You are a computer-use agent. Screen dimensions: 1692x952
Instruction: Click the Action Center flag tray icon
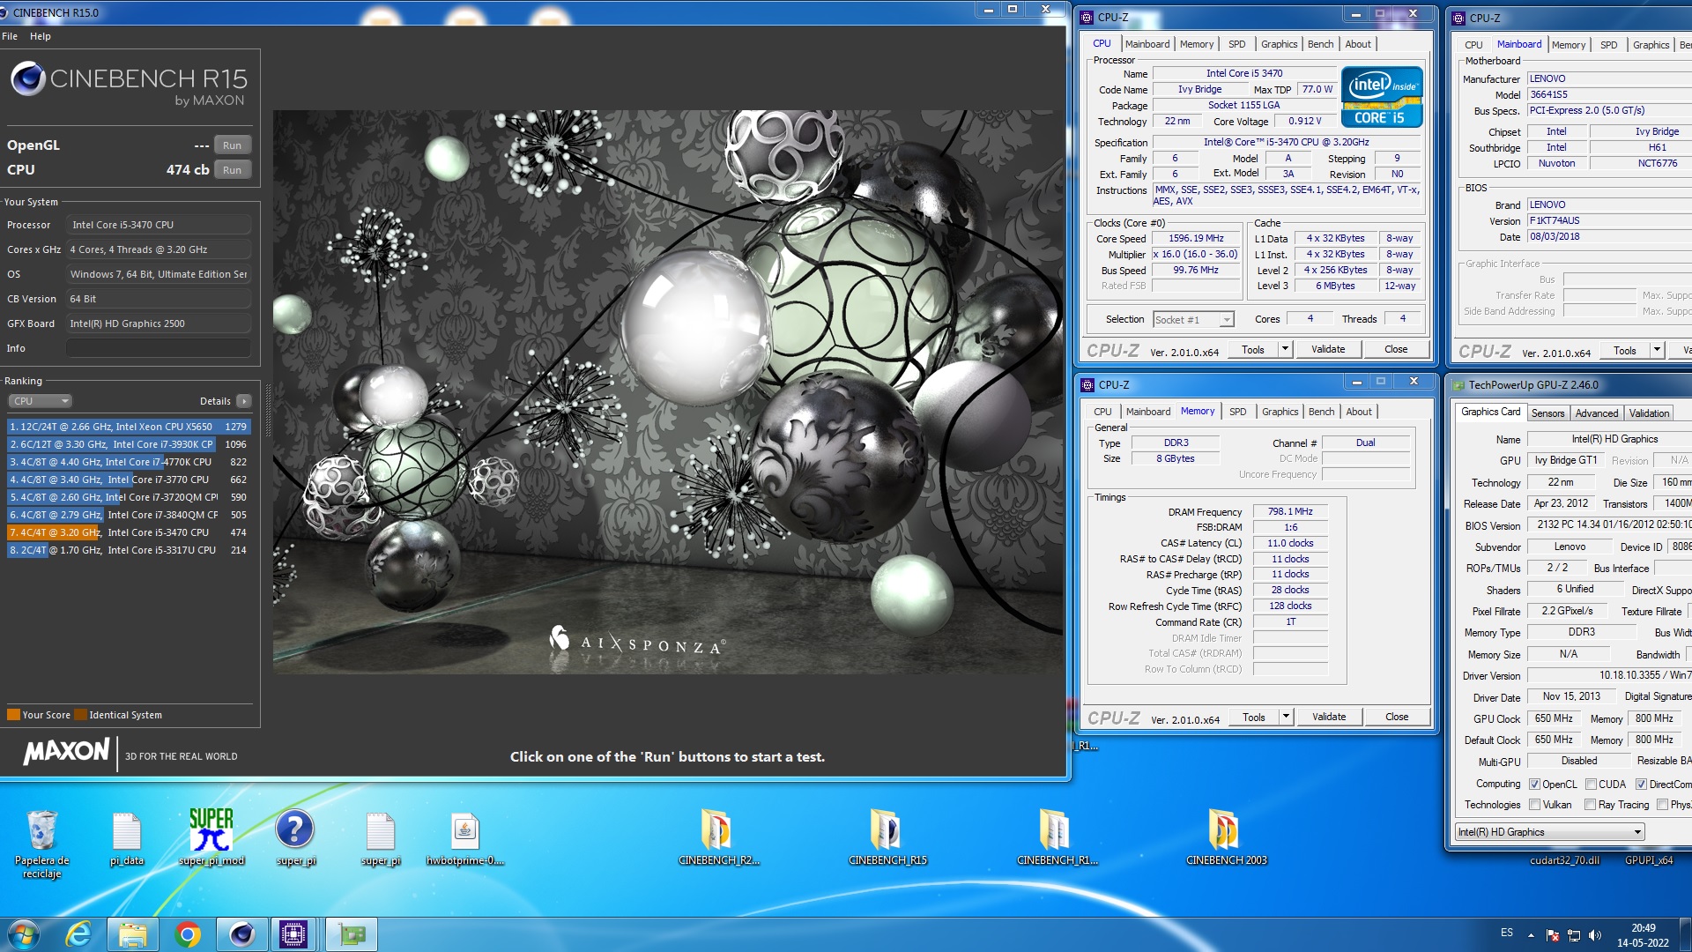click(1553, 935)
